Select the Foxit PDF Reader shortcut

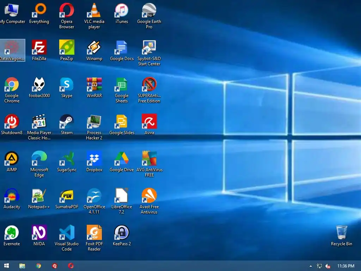[x=94, y=239]
